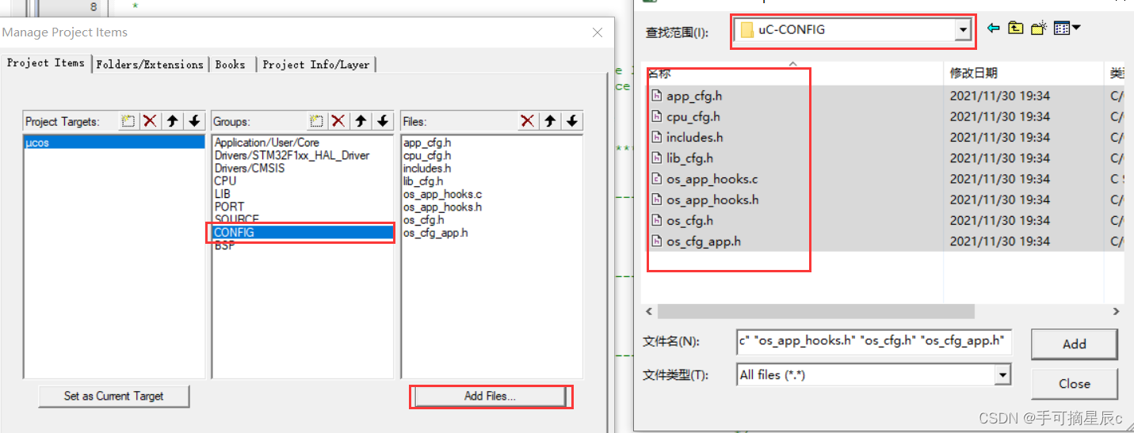Select SOURCE group
Image resolution: width=1134 pixels, height=433 pixels.
point(237,219)
